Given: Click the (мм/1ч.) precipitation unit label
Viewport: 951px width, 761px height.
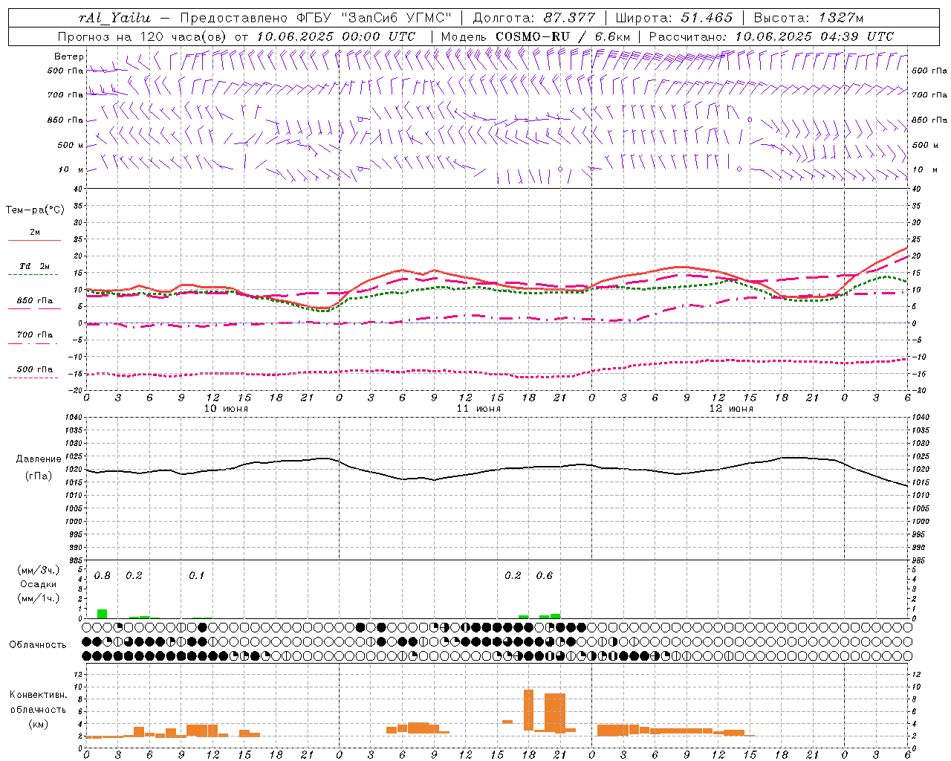Looking at the screenshot, I should click(x=39, y=598).
